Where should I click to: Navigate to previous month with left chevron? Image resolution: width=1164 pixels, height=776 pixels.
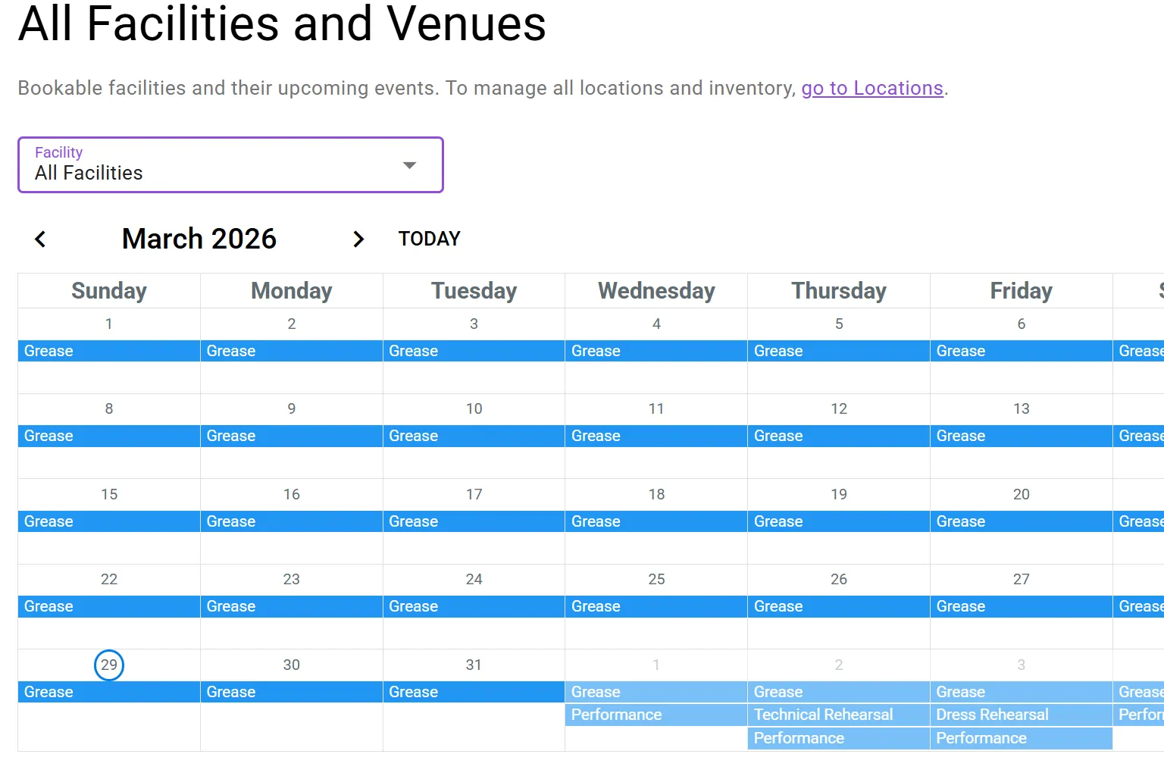point(40,239)
